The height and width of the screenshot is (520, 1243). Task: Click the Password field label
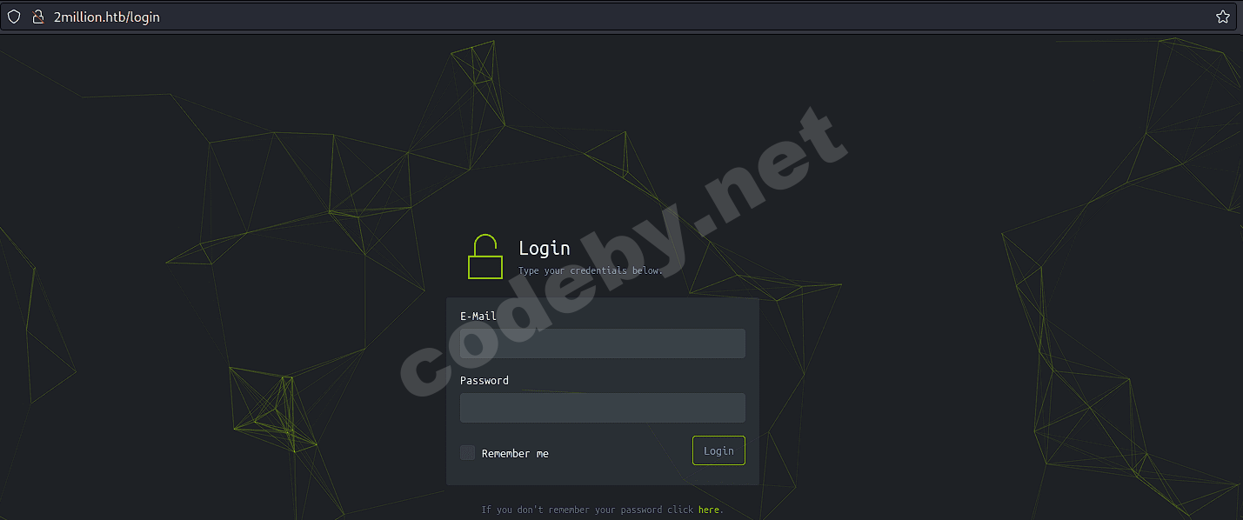tap(485, 381)
